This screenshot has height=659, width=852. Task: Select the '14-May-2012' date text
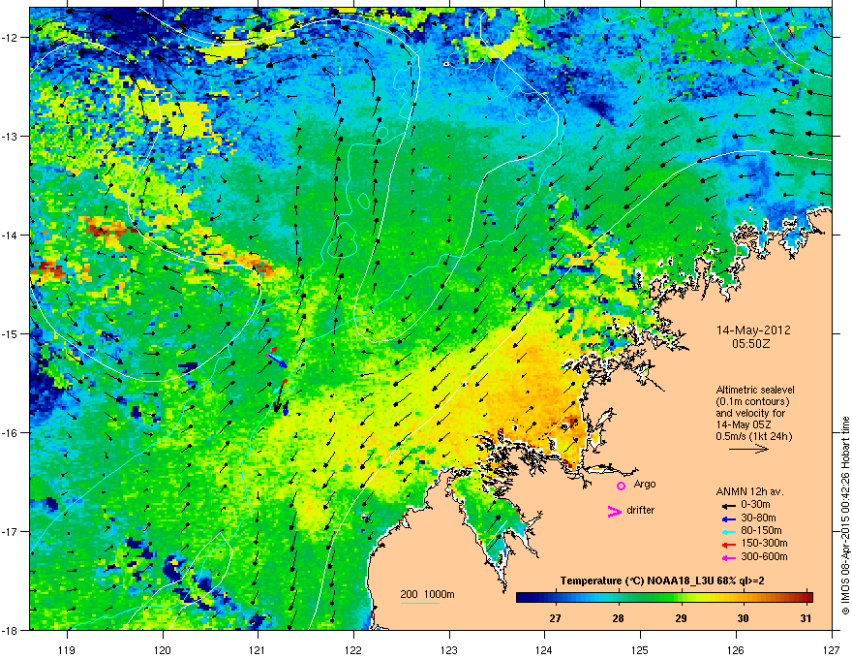(753, 330)
